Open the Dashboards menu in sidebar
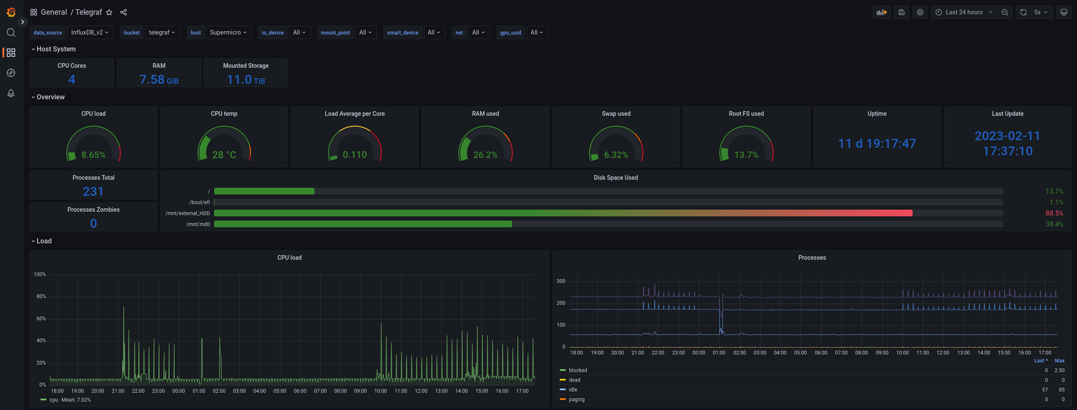This screenshot has height=410, width=1077. point(11,53)
